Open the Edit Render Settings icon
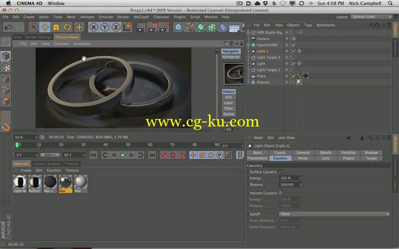 pos(164,27)
